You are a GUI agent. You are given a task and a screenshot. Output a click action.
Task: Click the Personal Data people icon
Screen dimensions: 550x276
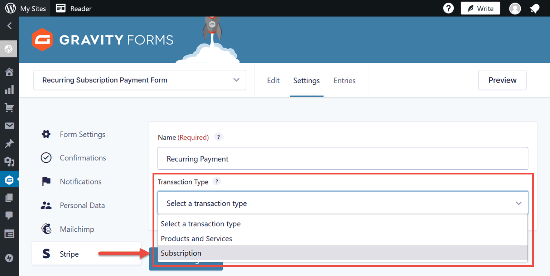click(46, 206)
